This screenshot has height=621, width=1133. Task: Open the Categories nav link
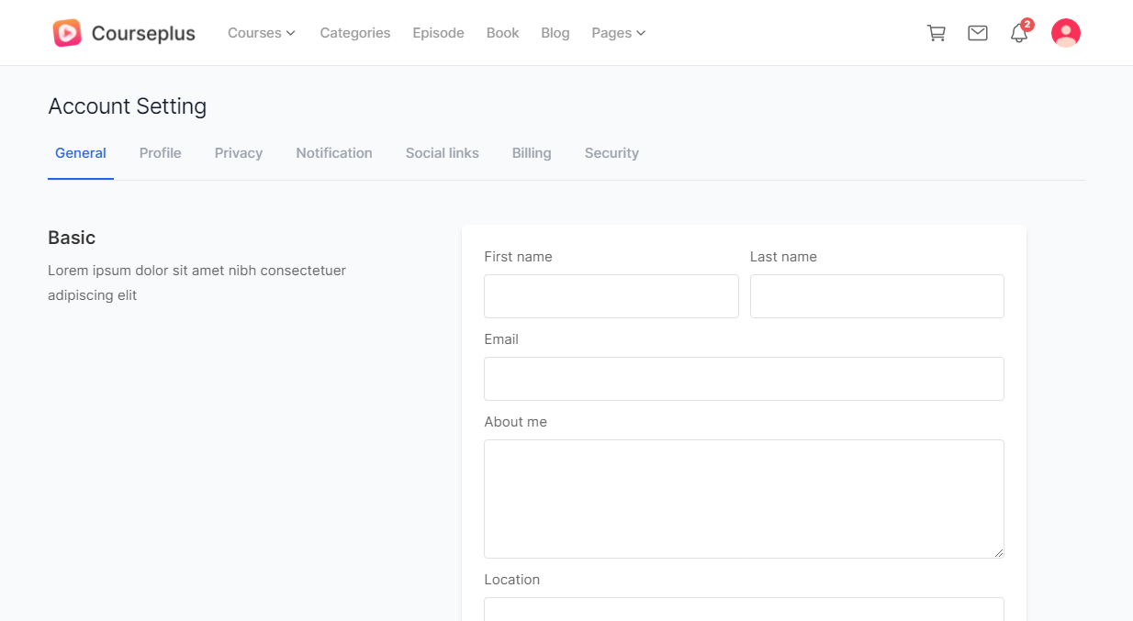pos(354,33)
